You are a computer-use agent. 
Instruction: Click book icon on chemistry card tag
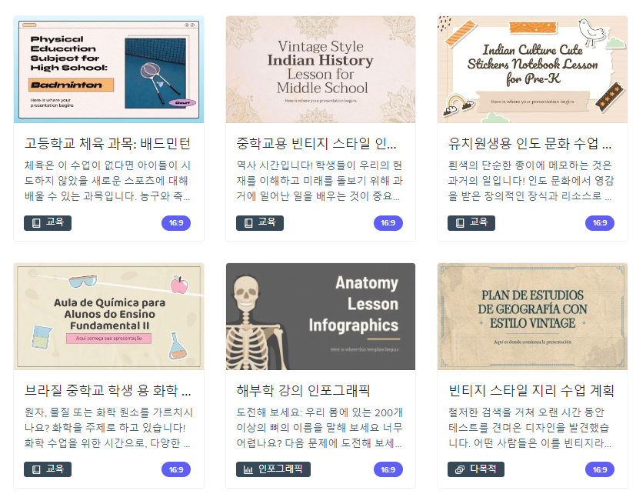tap(36, 469)
